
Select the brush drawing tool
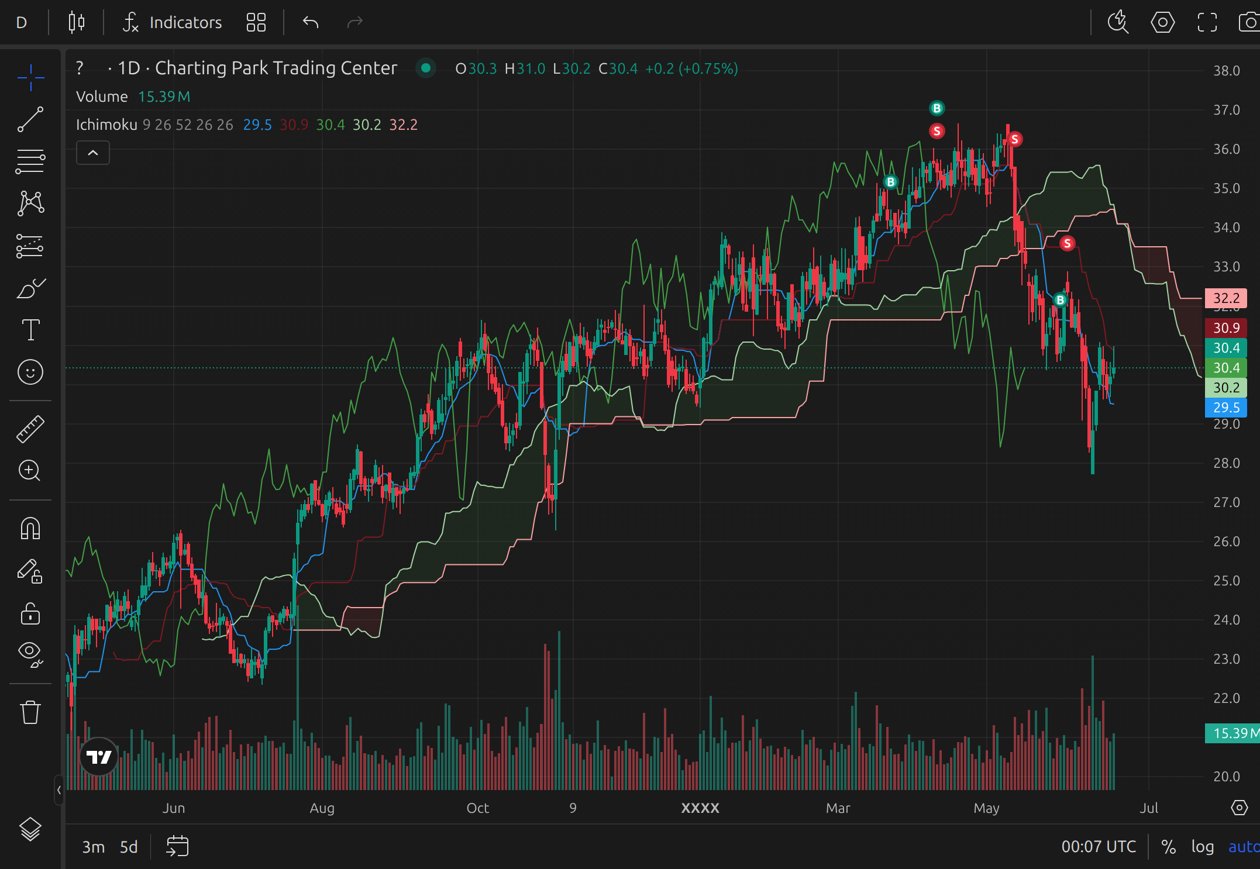[30, 288]
